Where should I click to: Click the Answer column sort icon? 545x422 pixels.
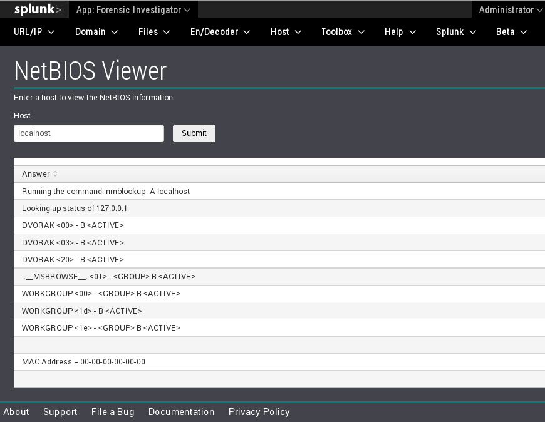[x=55, y=173]
